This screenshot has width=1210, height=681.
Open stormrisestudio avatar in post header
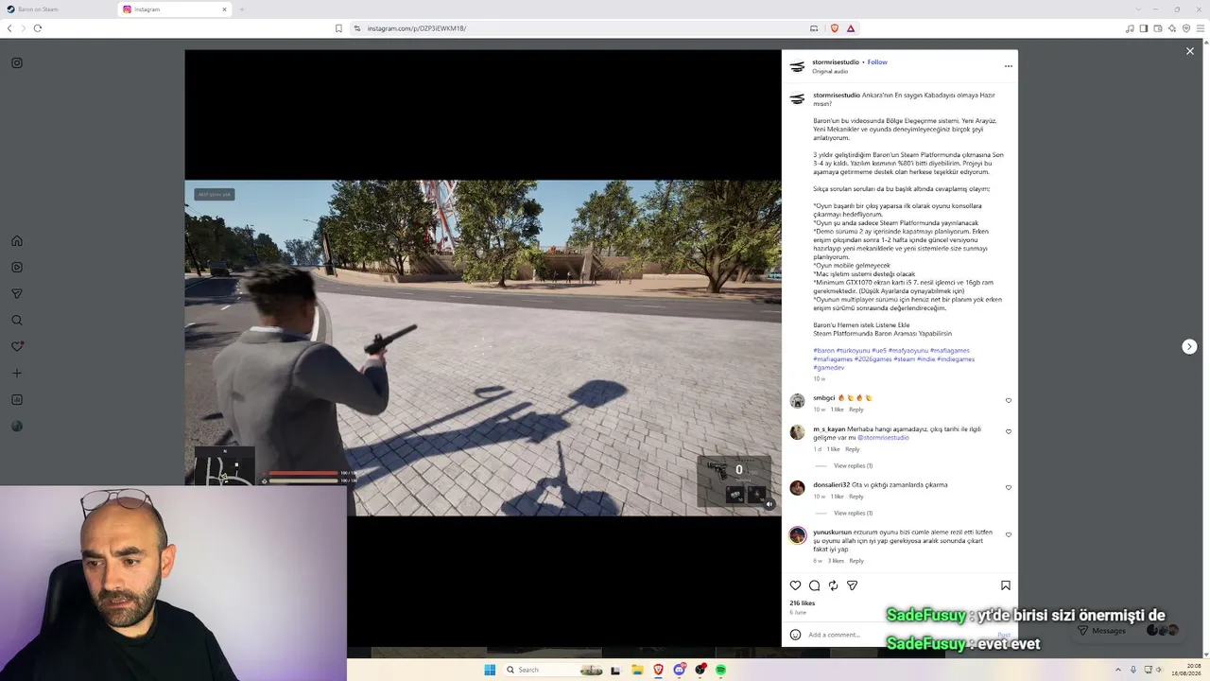pos(797,66)
